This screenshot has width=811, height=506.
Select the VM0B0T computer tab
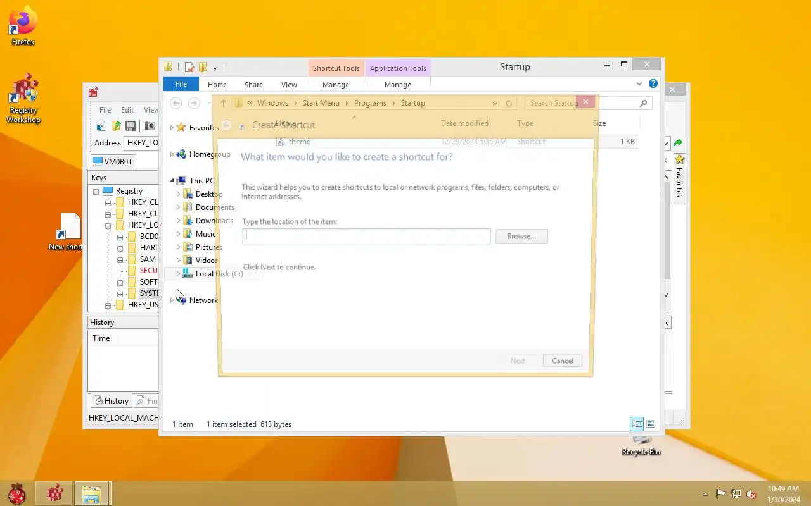coord(113,161)
